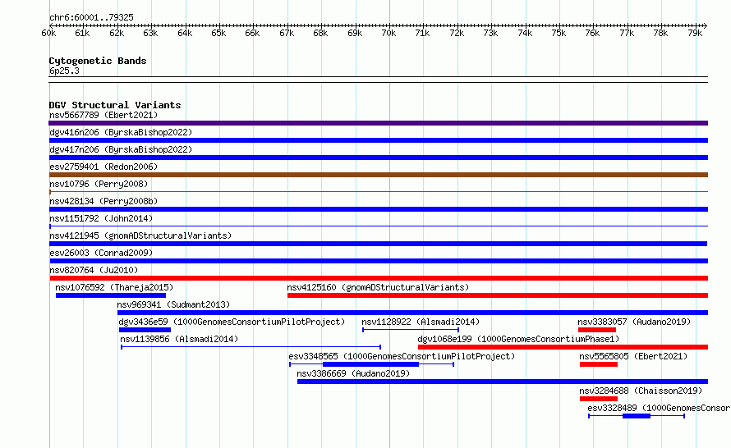Select the red nsv3383057 feature bar

[x=597, y=330]
